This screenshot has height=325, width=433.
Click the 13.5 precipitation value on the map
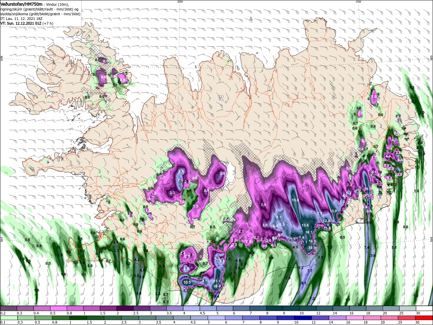(x=187, y=282)
